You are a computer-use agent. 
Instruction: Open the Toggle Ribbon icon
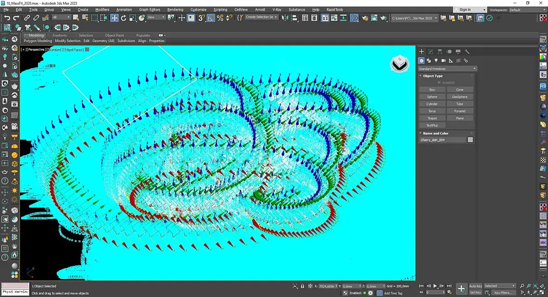[x=325, y=18]
